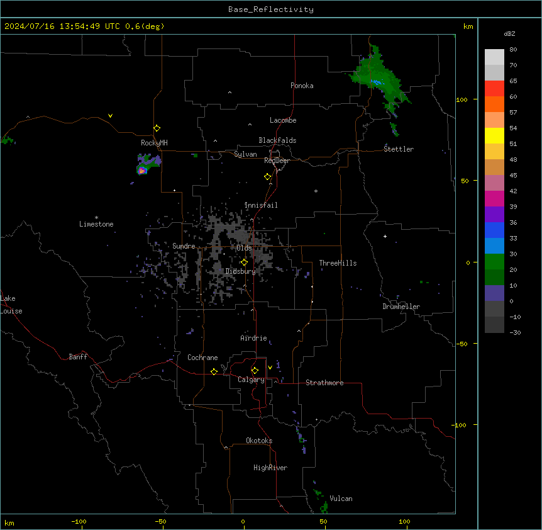
Task: Click the Vulcan label
Action: 341,499
